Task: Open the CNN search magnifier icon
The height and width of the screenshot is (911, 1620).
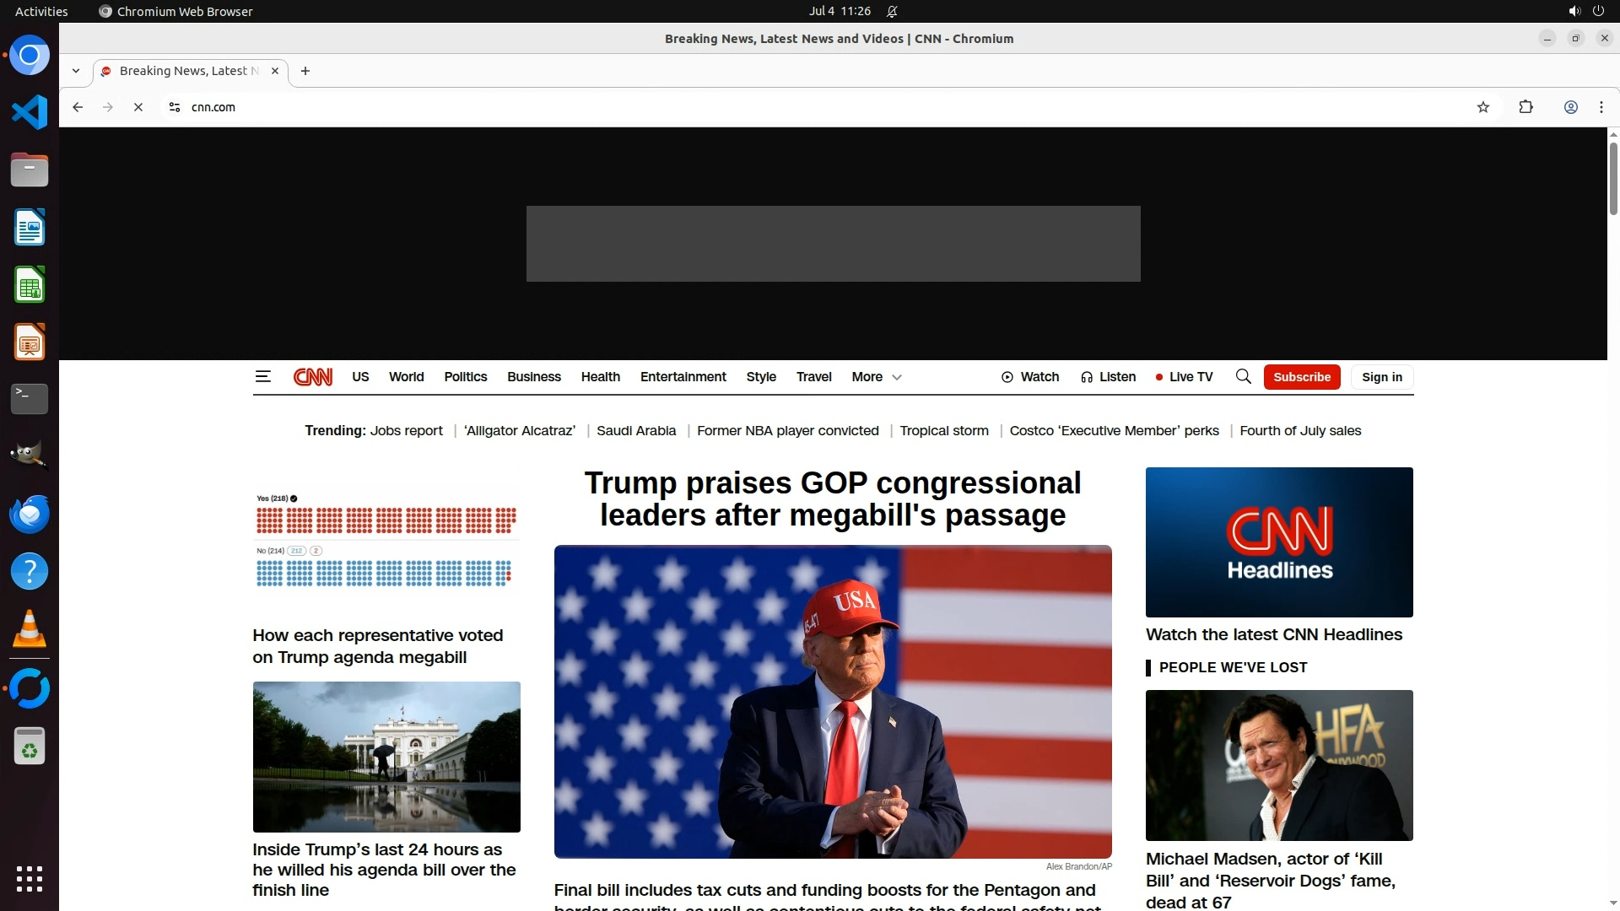Action: [x=1243, y=377]
